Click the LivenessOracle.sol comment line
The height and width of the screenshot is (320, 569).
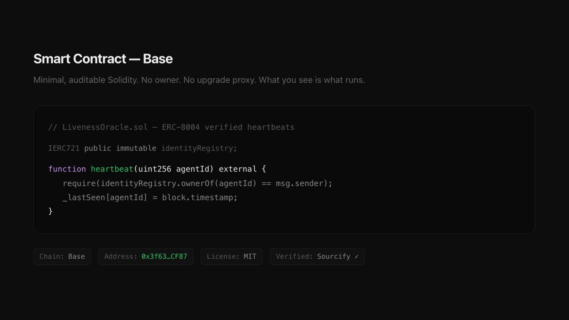coord(171,127)
